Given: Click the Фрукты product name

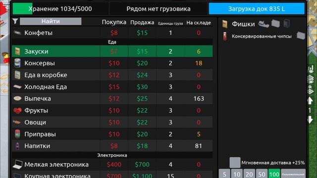Looking at the screenshot, I should pos(36,111).
